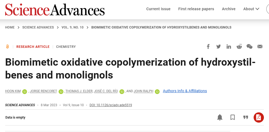This screenshot has height=132, width=269.
Task: Download the PDF via red button
Action: pos(259,117)
